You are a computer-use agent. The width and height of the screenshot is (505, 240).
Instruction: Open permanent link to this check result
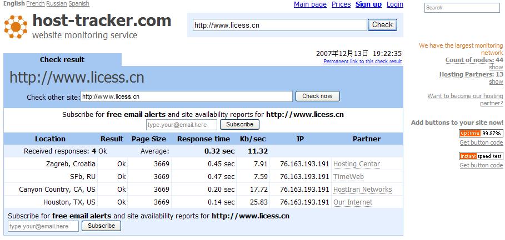[362, 62]
